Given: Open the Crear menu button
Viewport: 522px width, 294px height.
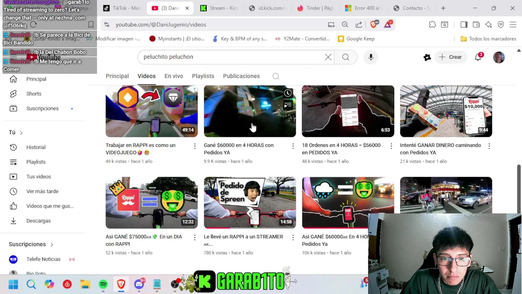Looking at the screenshot, I should click(x=451, y=57).
